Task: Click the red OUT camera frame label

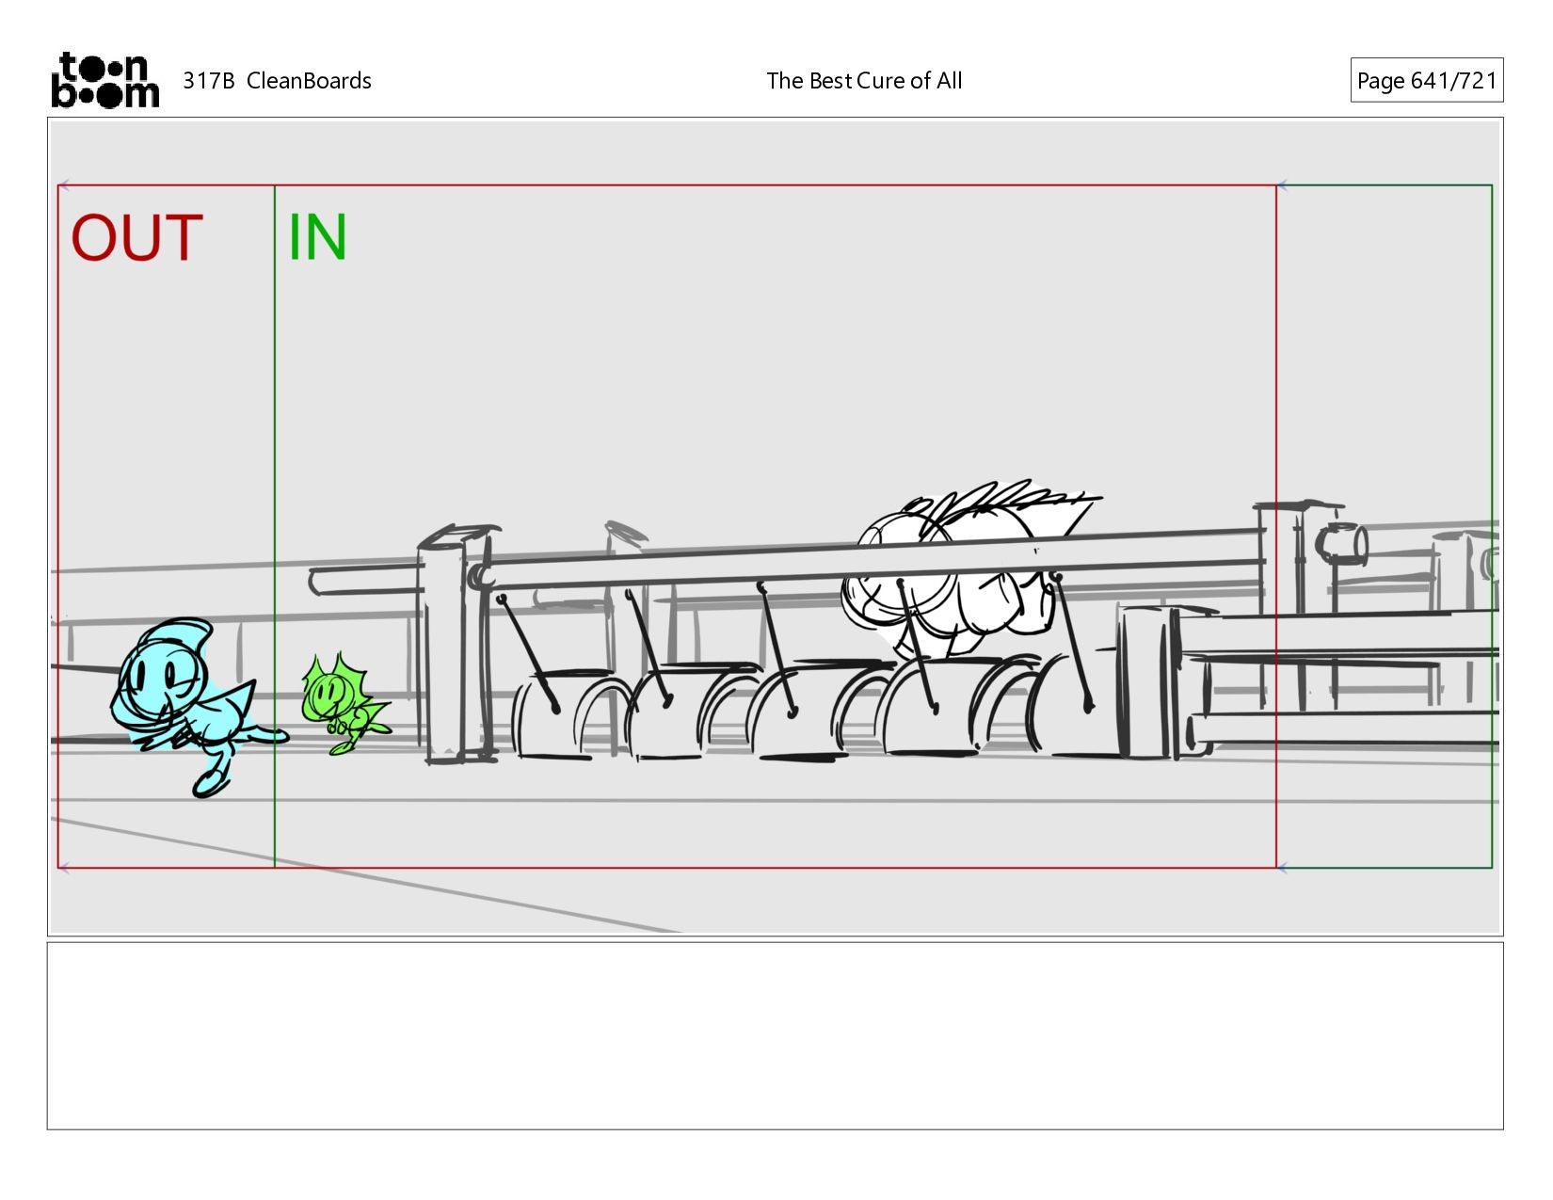Action: coord(137,237)
